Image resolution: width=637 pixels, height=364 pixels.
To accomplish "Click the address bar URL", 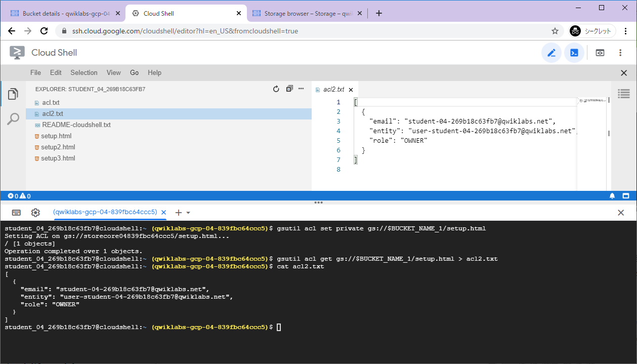I will click(x=185, y=31).
